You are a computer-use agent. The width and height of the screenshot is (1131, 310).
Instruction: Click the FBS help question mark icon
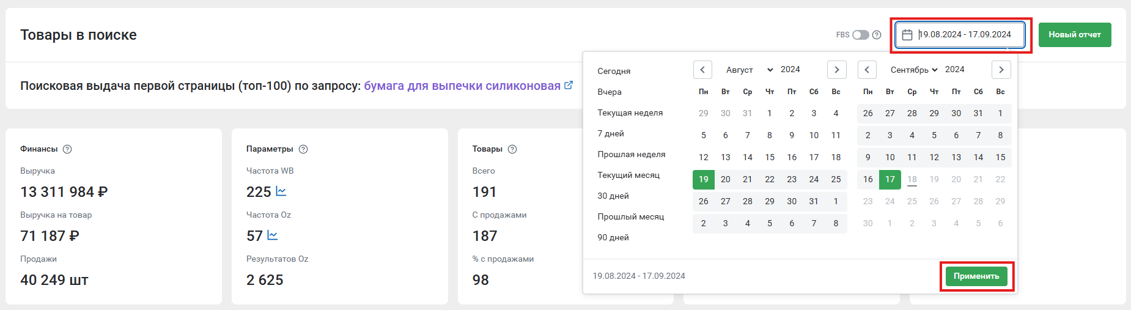pos(877,35)
